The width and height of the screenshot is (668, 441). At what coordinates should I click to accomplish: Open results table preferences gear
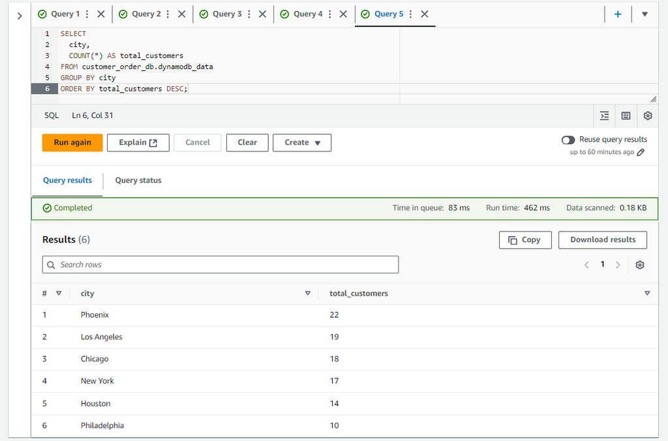click(640, 265)
